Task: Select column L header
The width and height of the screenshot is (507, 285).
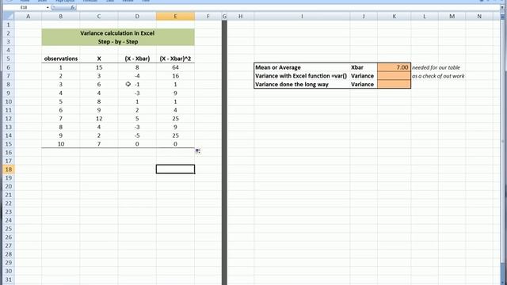Action: coord(425,16)
